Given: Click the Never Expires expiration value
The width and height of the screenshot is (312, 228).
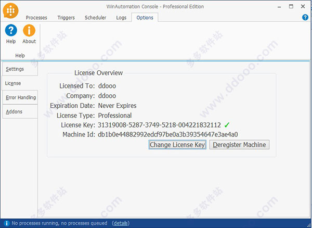Looking at the screenshot, I should (117, 106).
